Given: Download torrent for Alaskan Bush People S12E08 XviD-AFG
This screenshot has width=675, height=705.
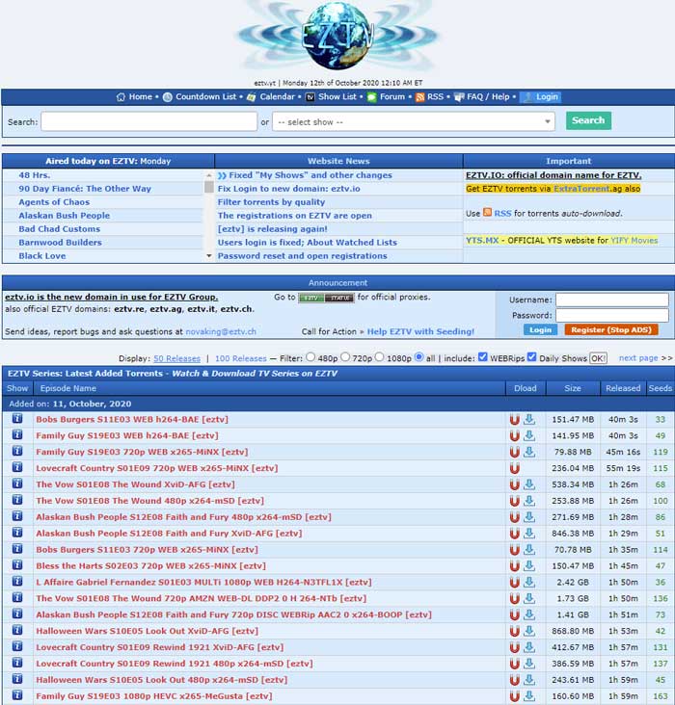Looking at the screenshot, I should pyautogui.click(x=529, y=534).
